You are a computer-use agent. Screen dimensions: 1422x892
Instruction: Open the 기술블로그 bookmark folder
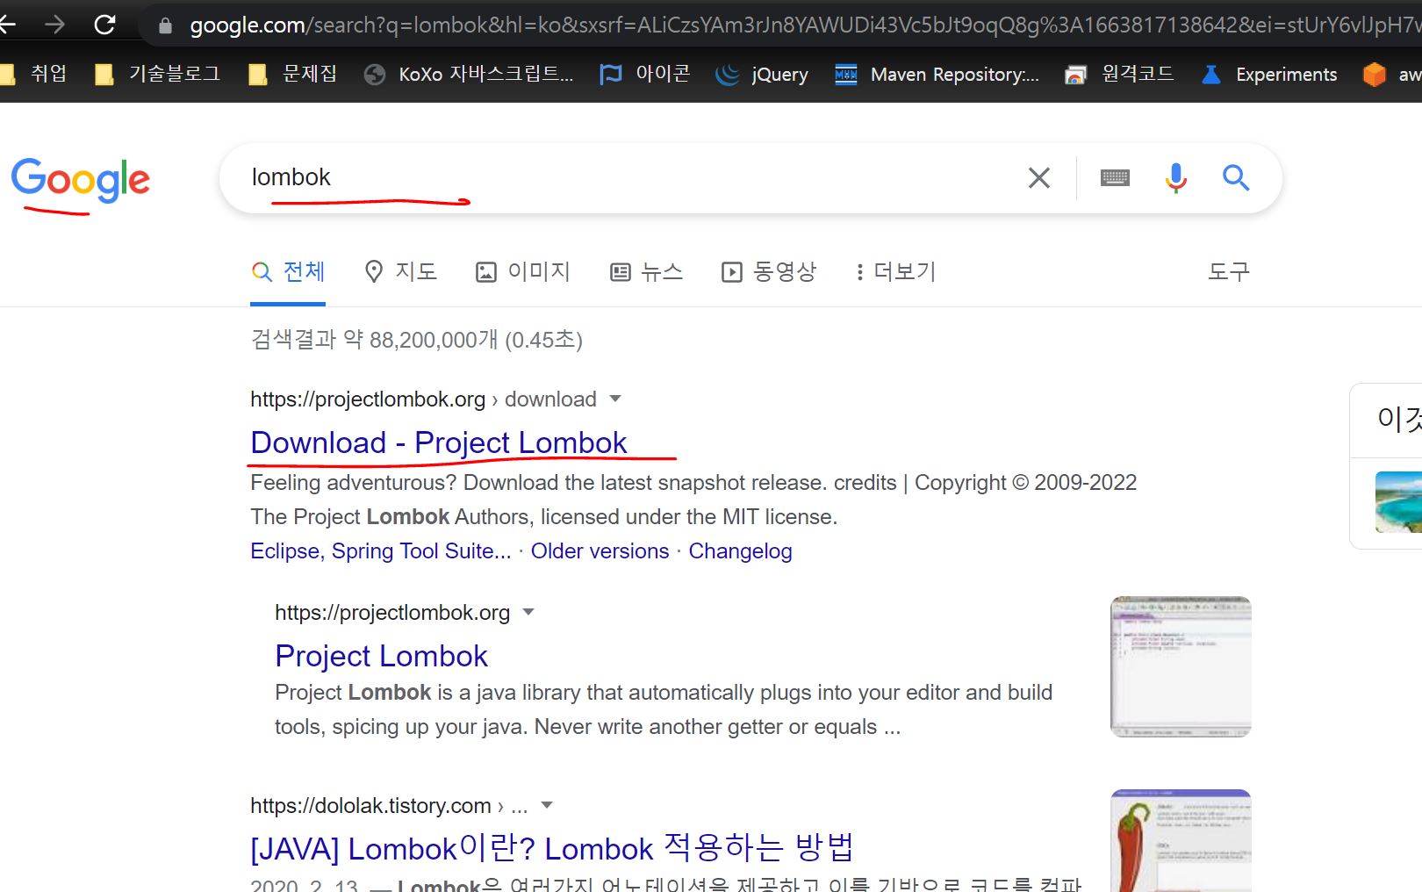[x=158, y=74]
